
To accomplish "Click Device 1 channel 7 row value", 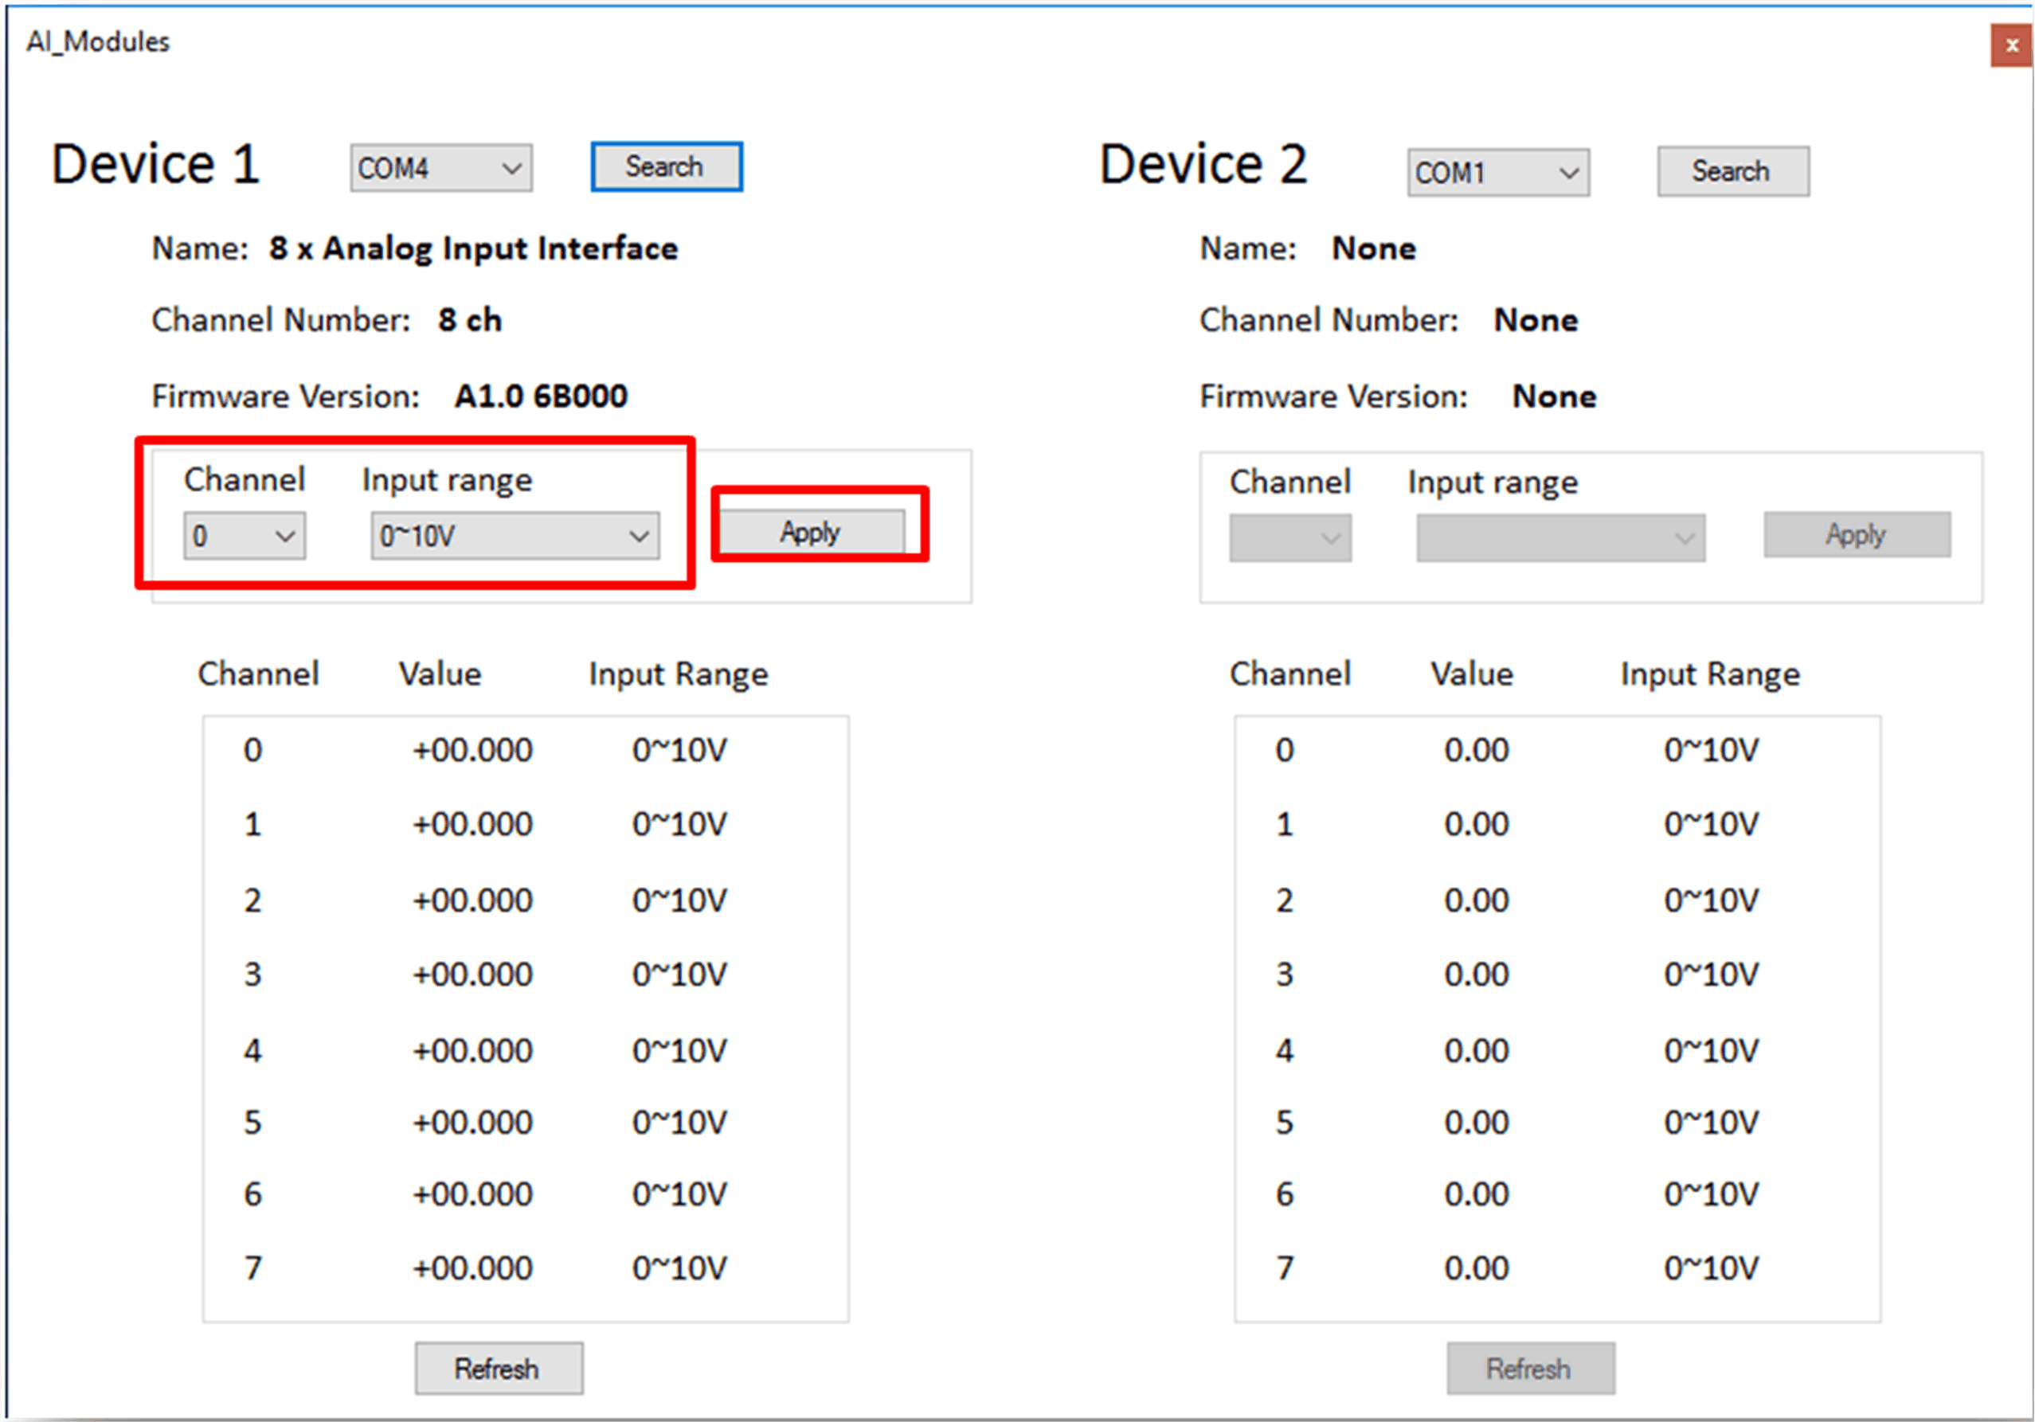I will [x=472, y=1268].
